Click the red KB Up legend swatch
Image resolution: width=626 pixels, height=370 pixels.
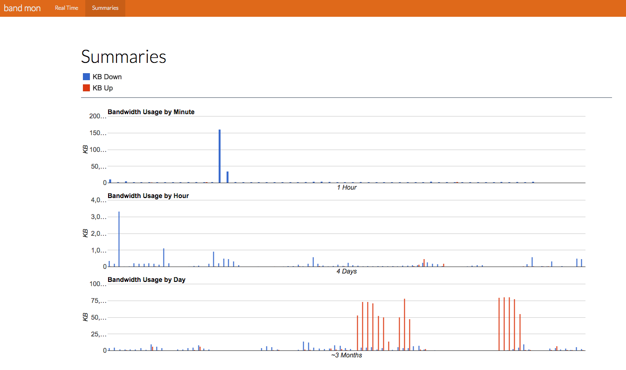tap(86, 88)
